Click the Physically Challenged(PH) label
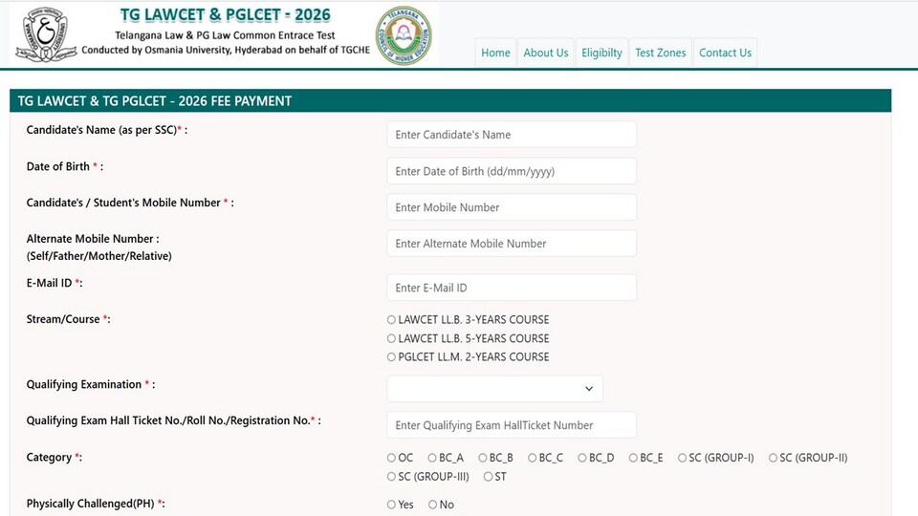This screenshot has height=516, width=918. point(96,504)
